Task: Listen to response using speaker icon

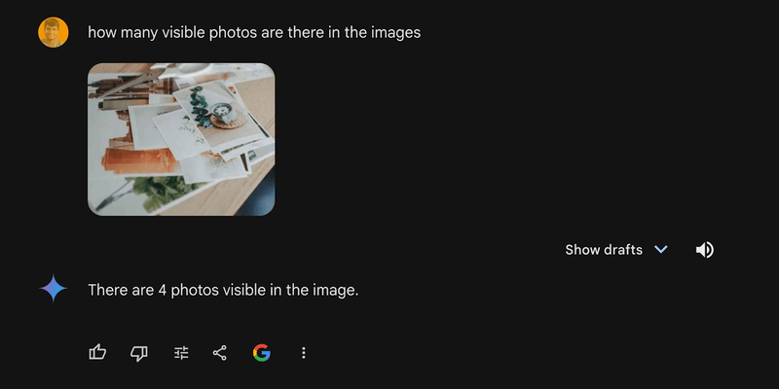Action: point(705,250)
